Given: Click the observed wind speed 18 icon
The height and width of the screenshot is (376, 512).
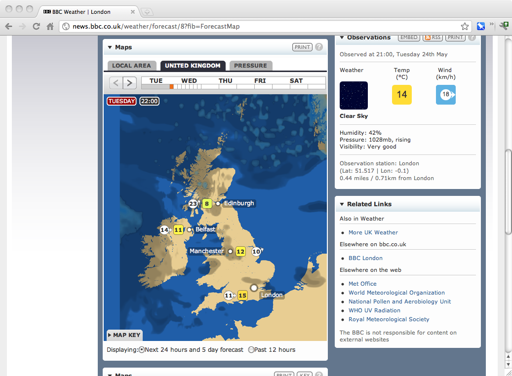Looking at the screenshot, I should coord(446,95).
